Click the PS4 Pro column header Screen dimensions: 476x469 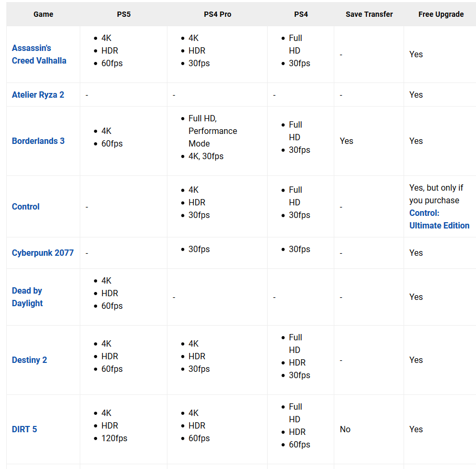tap(218, 14)
